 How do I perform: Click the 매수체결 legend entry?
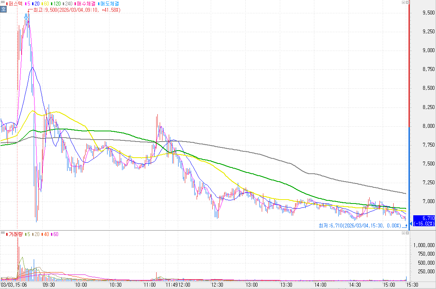click(x=87, y=4)
